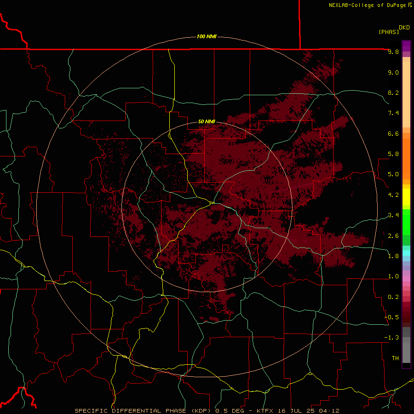414x414 pixels.
Task: Click the cyan segment of the color bar
Action: pyautogui.click(x=406, y=253)
